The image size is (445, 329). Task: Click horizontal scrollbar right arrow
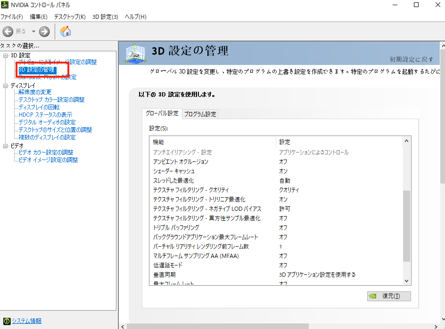[x=436, y=327]
